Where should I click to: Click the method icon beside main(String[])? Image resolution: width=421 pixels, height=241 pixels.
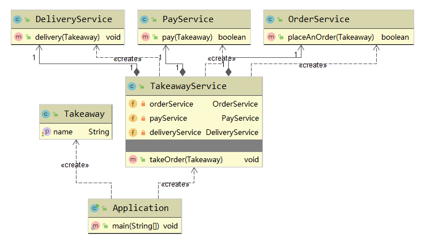coord(95,226)
